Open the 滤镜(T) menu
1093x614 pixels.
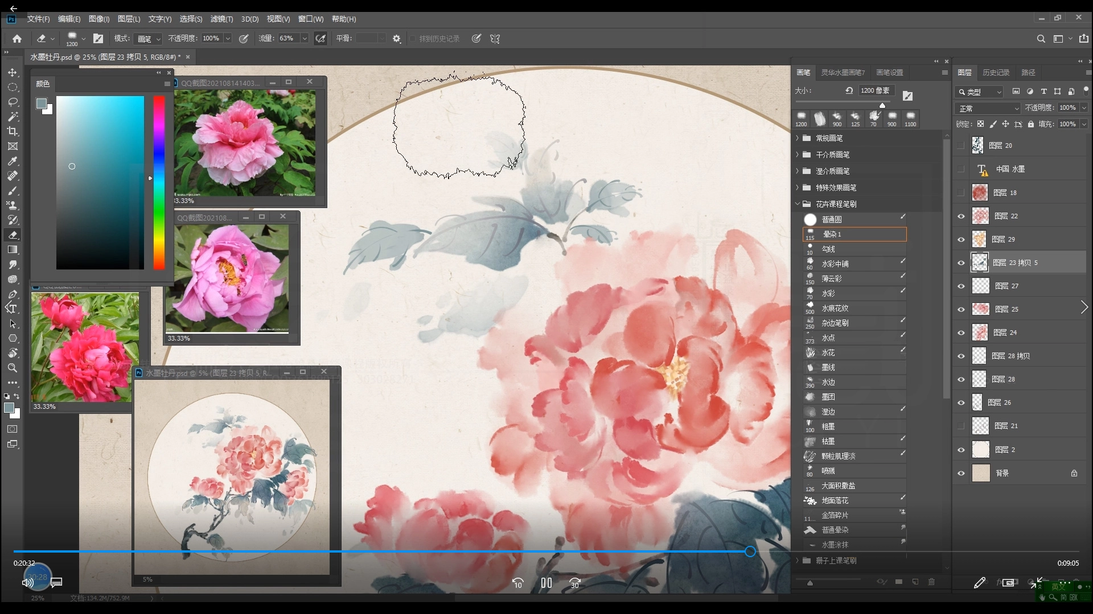221,19
